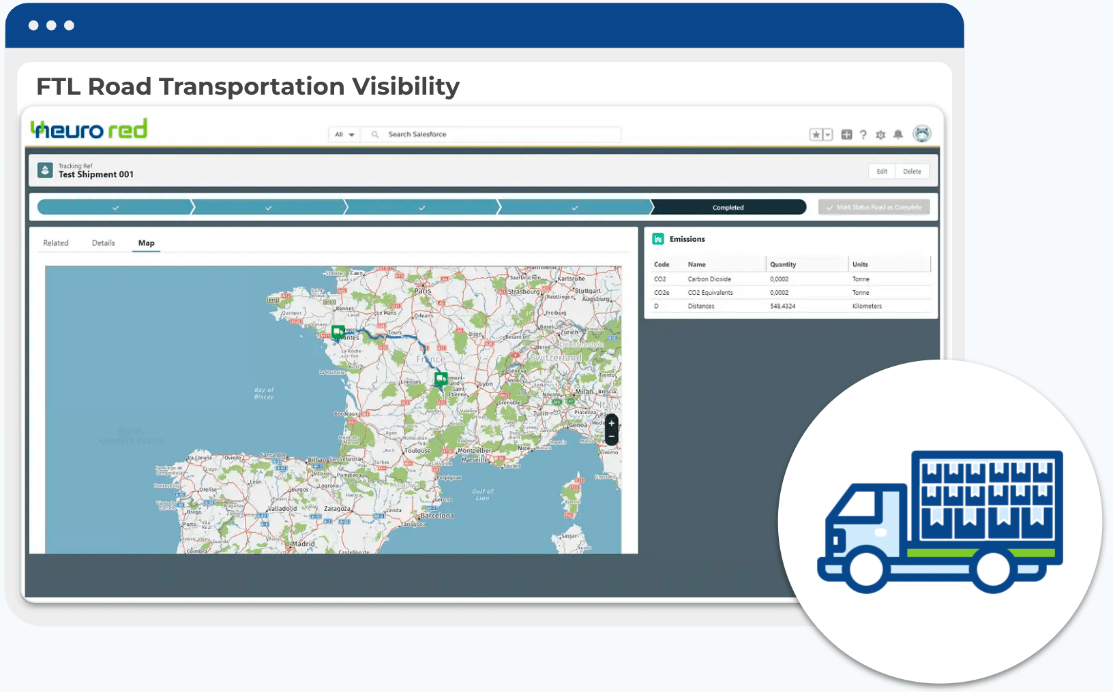
Task: Click the favorites star icon
Action: point(816,134)
